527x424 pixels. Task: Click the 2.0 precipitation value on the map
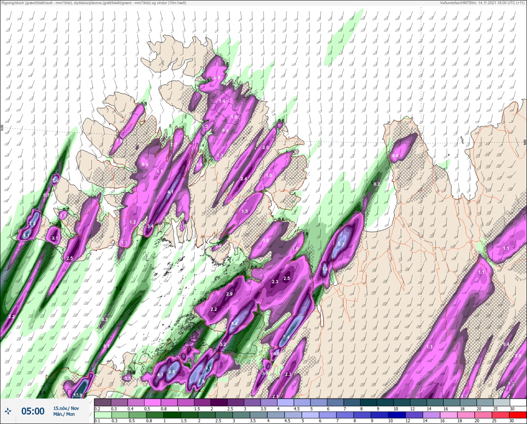point(266,147)
